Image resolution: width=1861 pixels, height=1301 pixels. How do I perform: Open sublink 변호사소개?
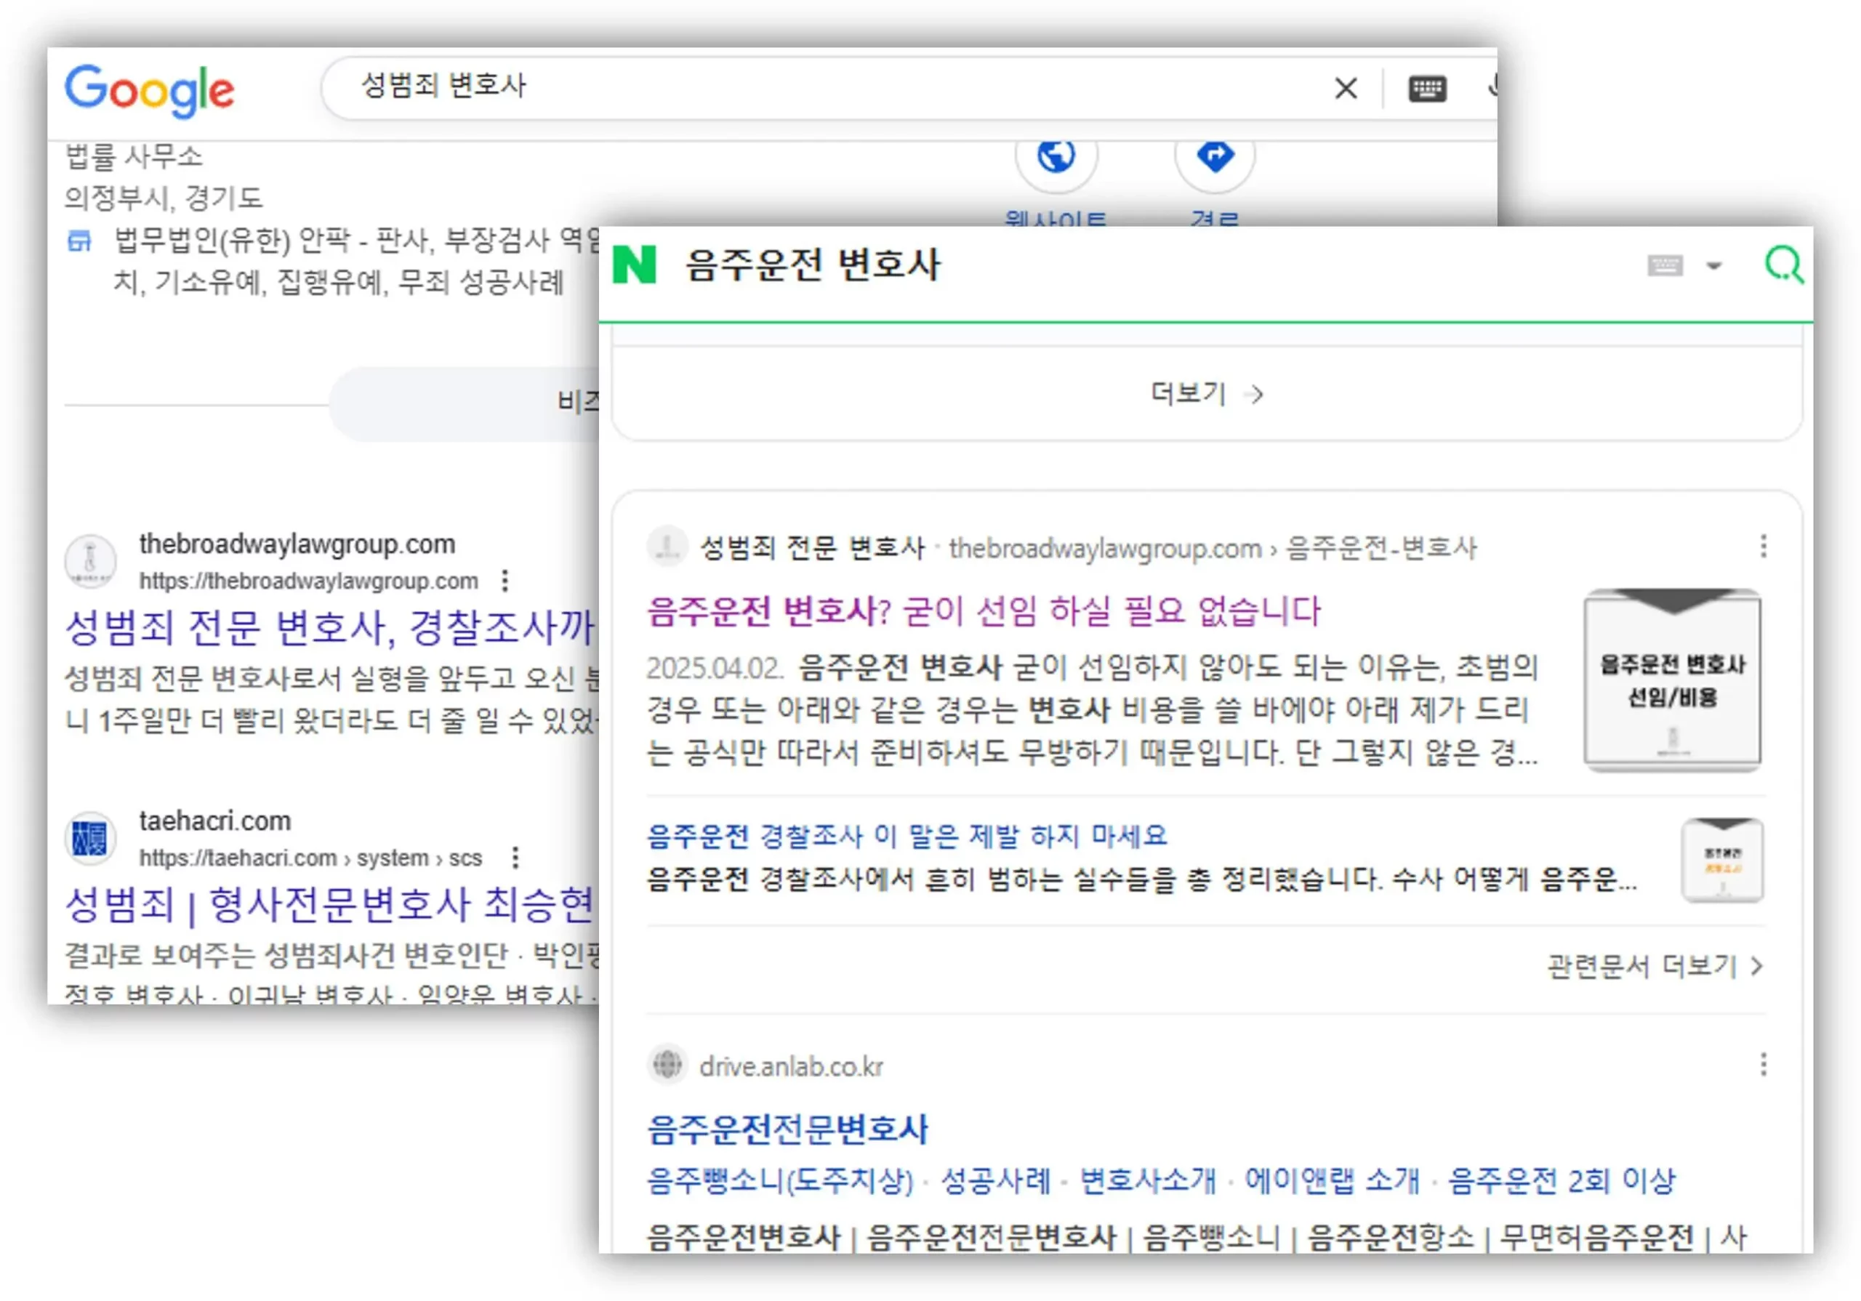(x=1148, y=1181)
